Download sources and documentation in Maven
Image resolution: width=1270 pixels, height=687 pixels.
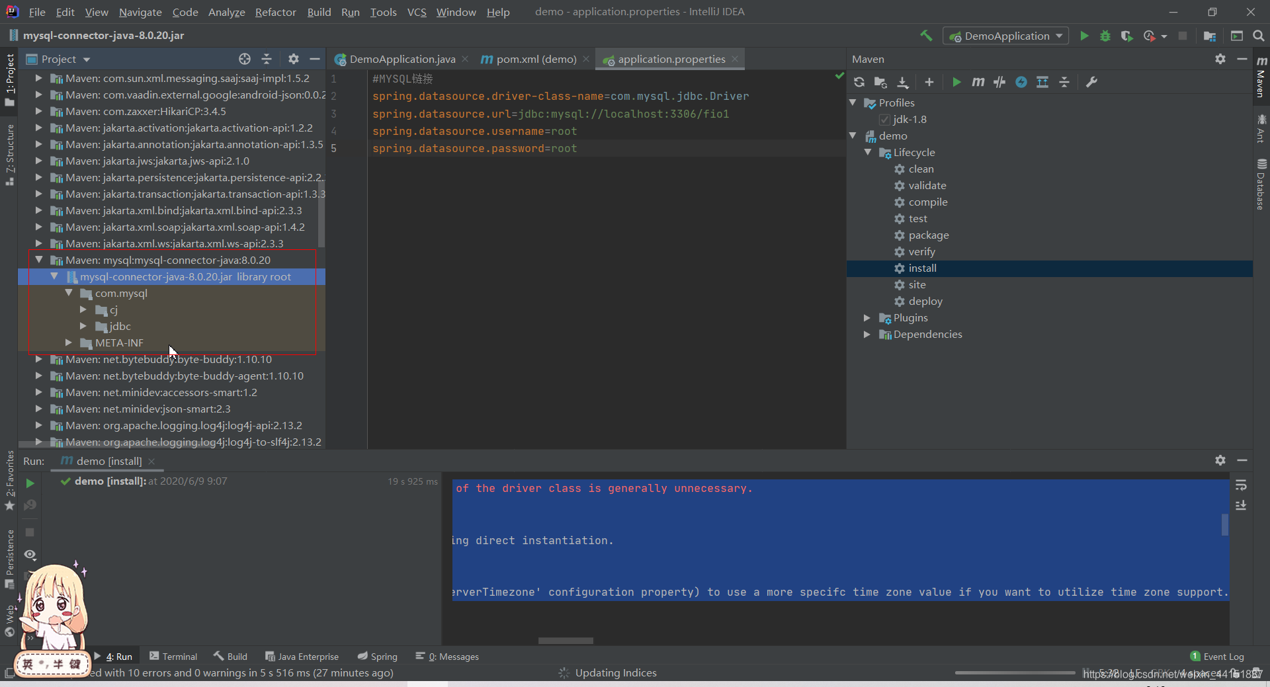[x=903, y=82]
